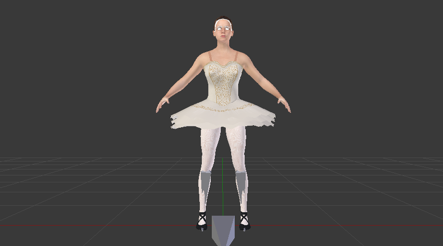Select the black ballet shoe on the right
This screenshot has height=246, width=443.
(244, 221)
